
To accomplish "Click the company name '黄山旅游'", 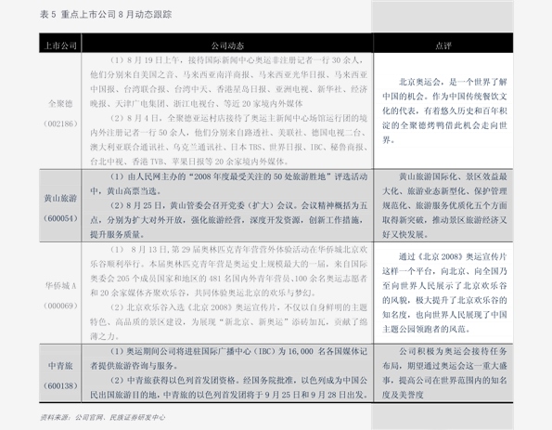I will click(x=60, y=199).
